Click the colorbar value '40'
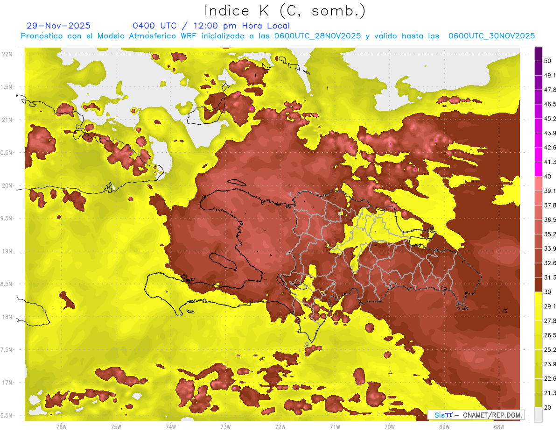Viewport: 560px width, 433px height. [548, 177]
